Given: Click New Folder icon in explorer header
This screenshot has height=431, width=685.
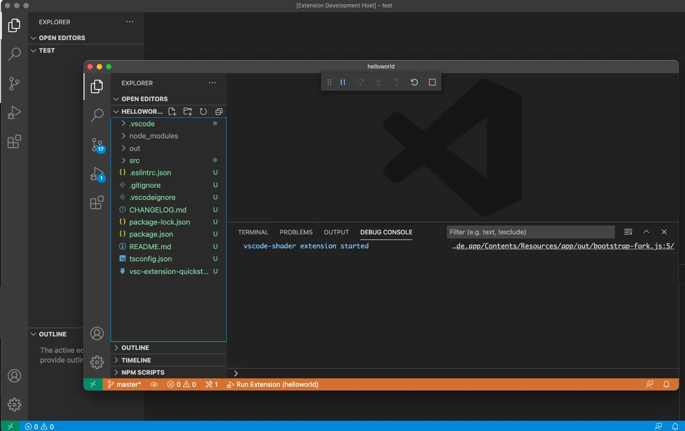Looking at the screenshot, I should pyautogui.click(x=188, y=111).
